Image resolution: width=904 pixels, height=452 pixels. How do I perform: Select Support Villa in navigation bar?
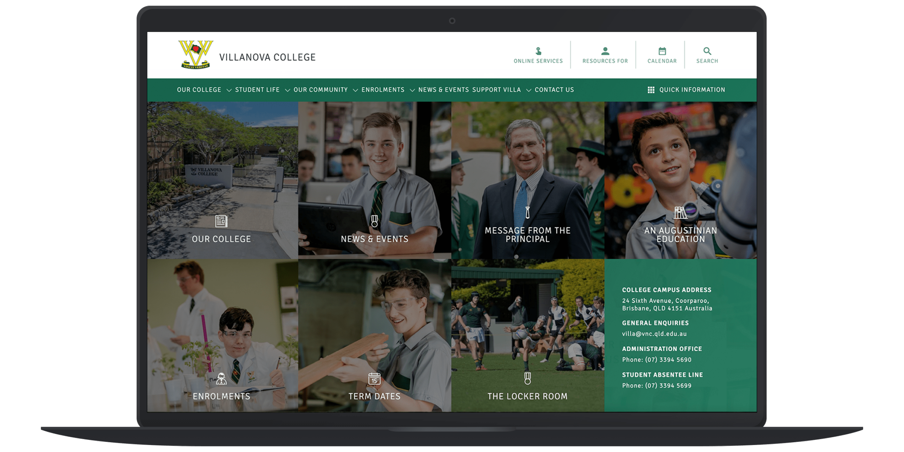[x=496, y=90]
